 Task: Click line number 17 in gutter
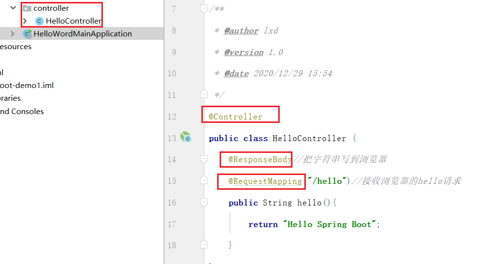pyautogui.click(x=172, y=224)
